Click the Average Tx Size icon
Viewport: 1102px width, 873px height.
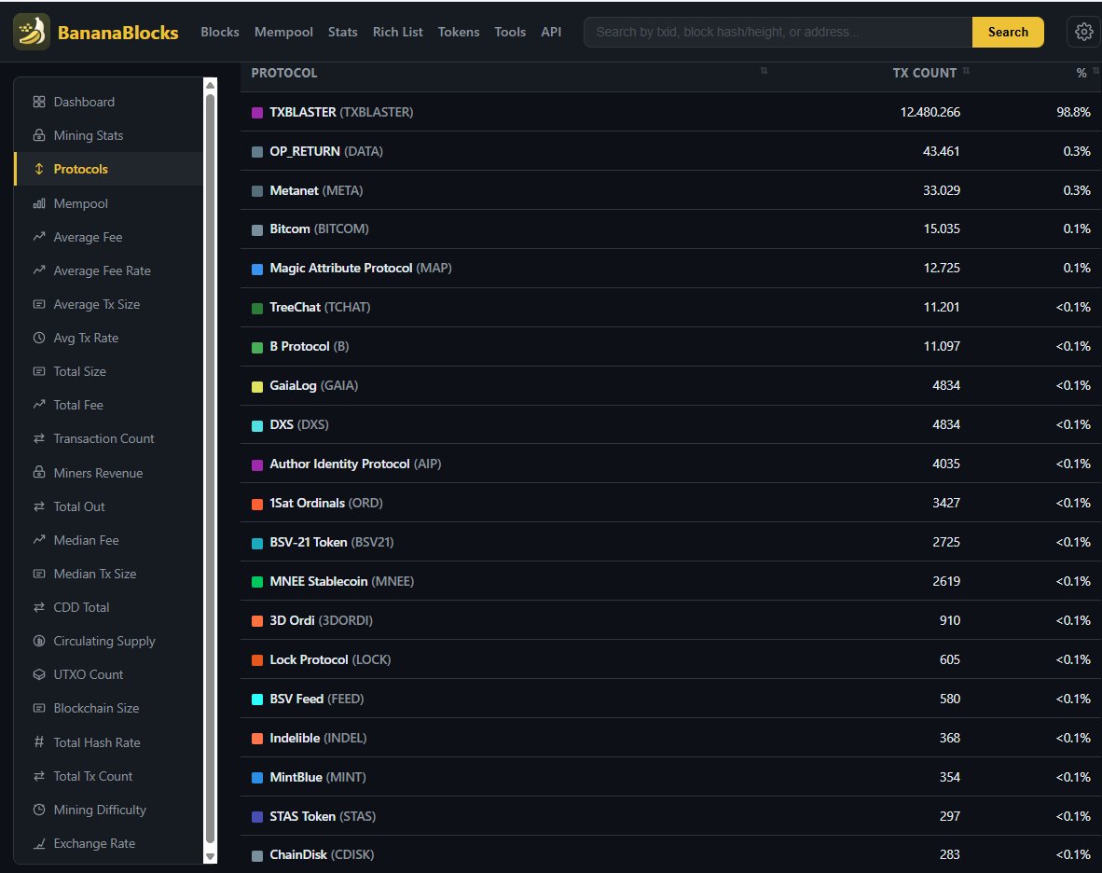tap(38, 304)
